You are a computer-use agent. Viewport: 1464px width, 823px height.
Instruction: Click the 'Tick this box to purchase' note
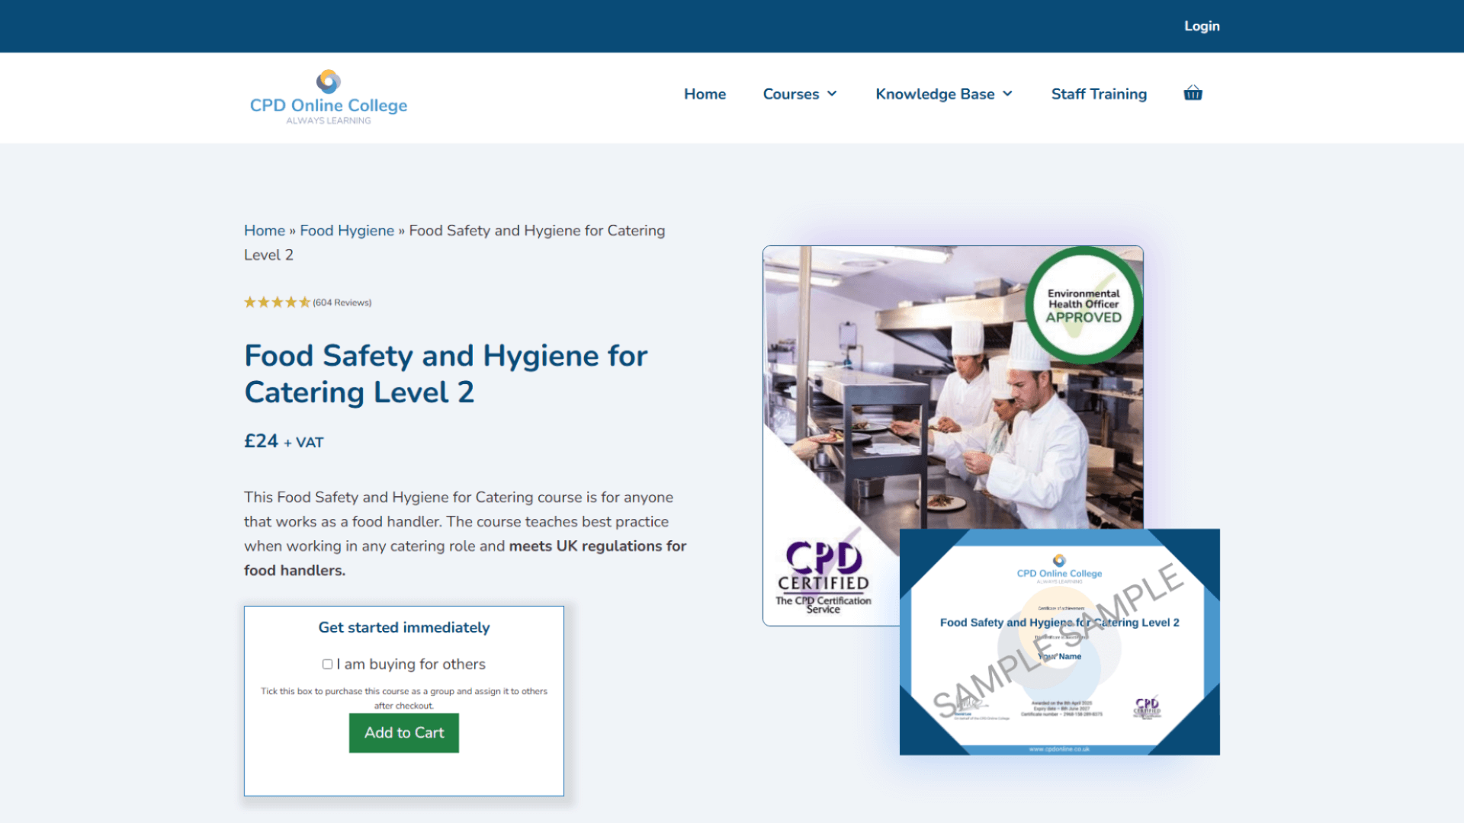[404, 698]
